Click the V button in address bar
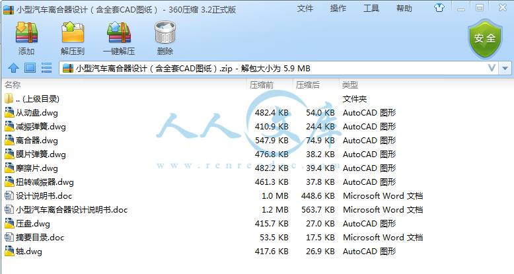The image size is (514, 274). click(492, 68)
